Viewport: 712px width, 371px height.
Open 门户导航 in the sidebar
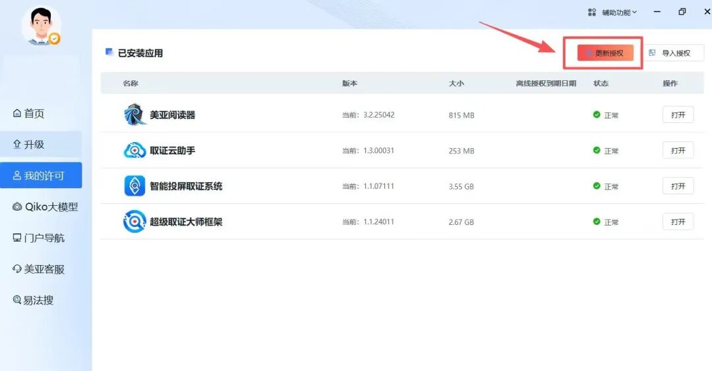38,238
